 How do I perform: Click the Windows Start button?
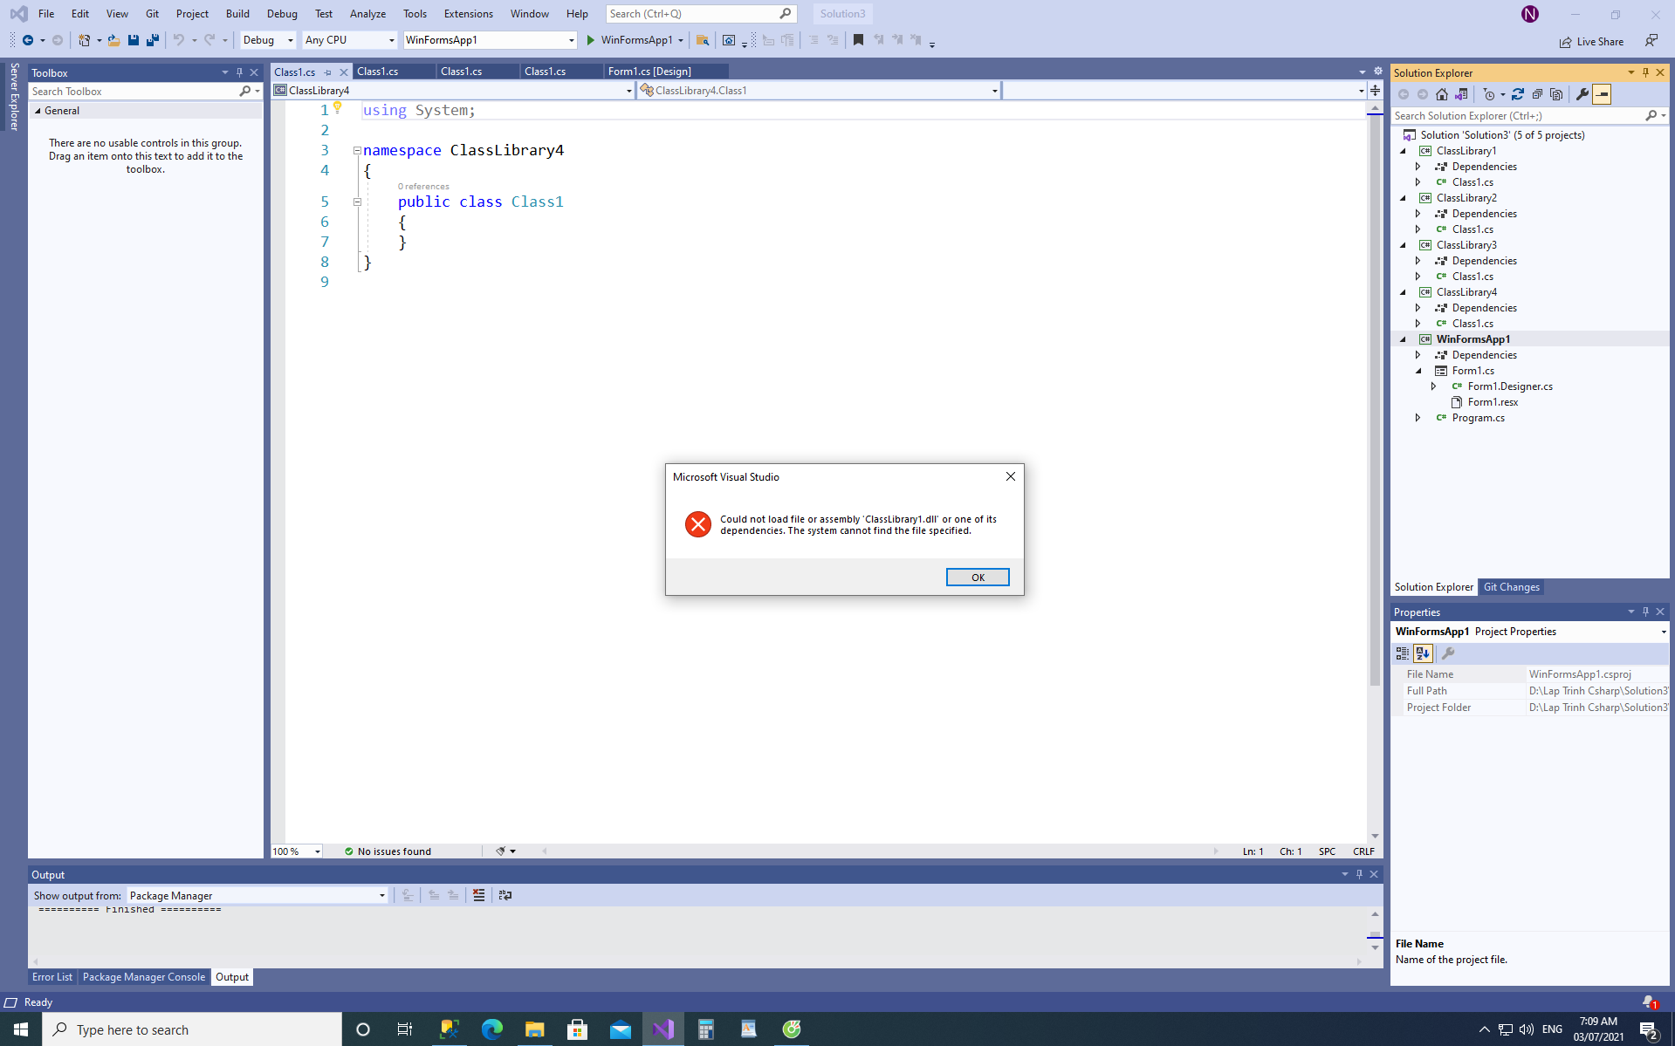[21, 1029]
